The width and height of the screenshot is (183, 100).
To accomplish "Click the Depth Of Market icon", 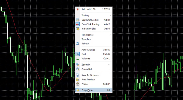I will (78, 20).
